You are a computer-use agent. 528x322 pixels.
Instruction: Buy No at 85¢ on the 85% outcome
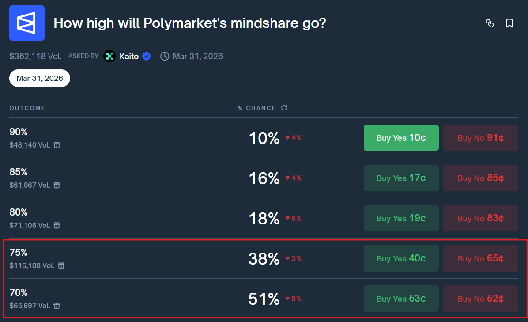480,178
